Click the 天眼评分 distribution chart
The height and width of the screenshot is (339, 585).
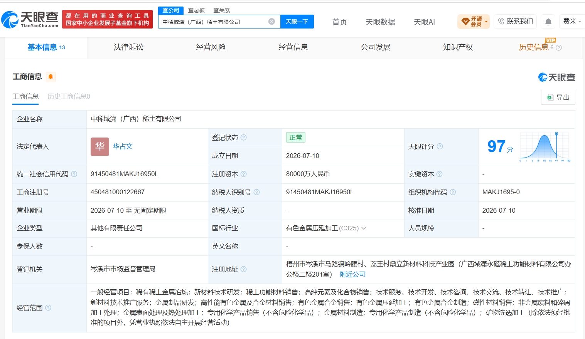pos(545,147)
